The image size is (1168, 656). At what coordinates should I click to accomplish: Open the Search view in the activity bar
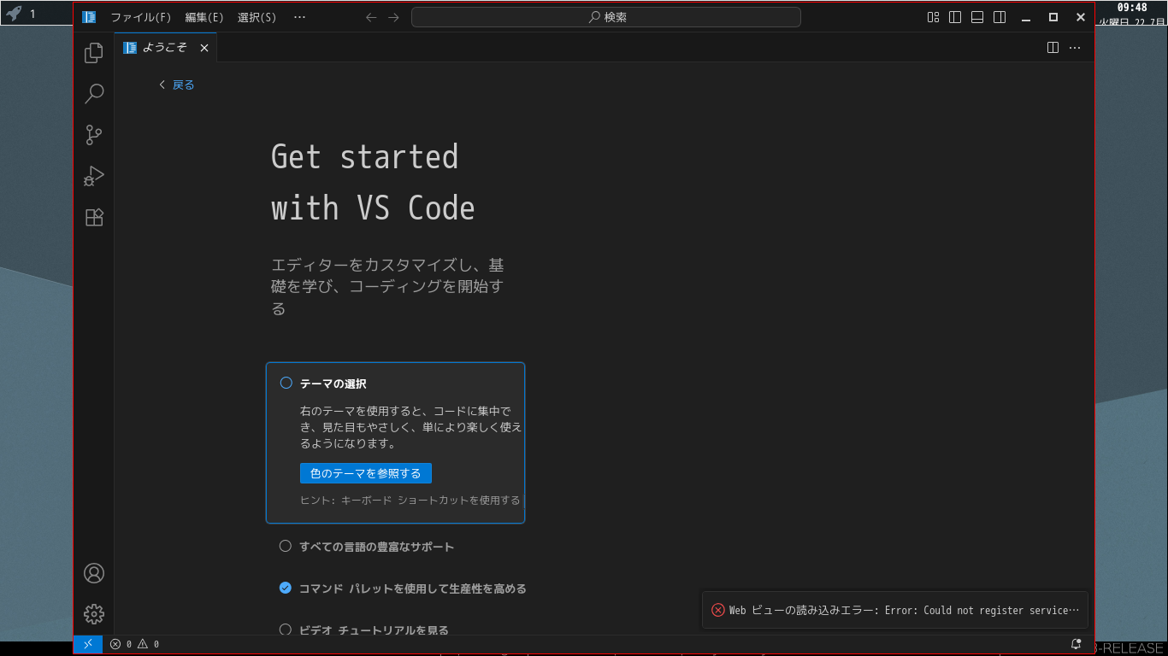pos(94,94)
